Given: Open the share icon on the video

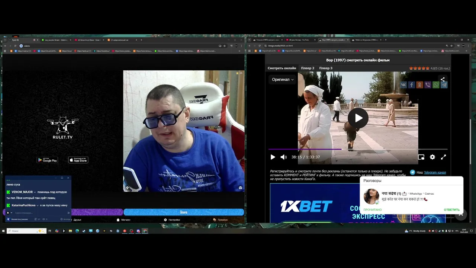Looking at the screenshot, I should click(x=443, y=79).
